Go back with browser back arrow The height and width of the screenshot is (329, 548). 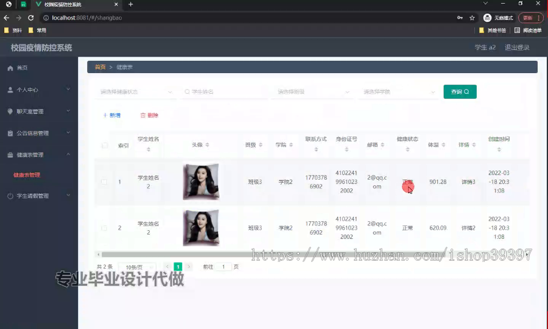pos(6,18)
